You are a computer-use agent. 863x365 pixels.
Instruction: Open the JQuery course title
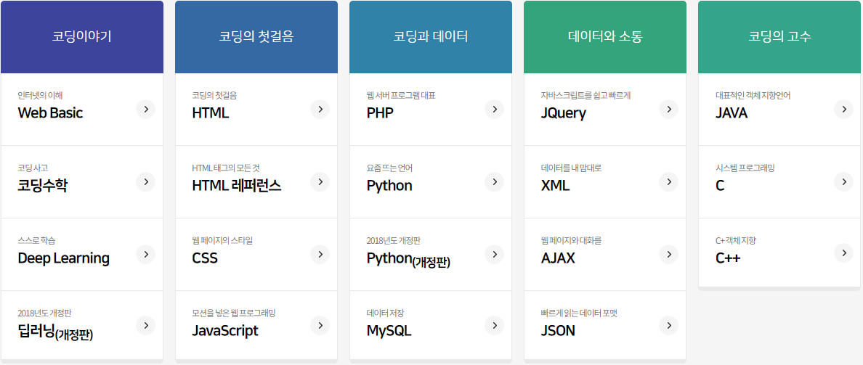pos(564,114)
